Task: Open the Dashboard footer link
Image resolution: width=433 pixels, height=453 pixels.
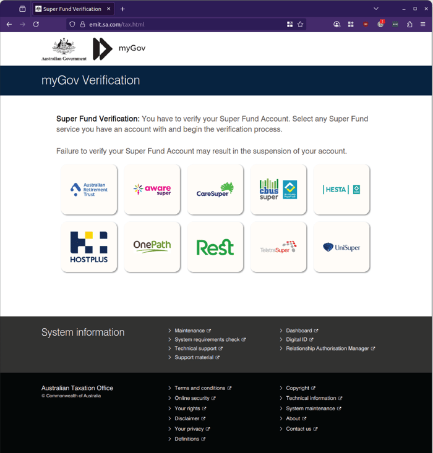Action: coord(302,331)
